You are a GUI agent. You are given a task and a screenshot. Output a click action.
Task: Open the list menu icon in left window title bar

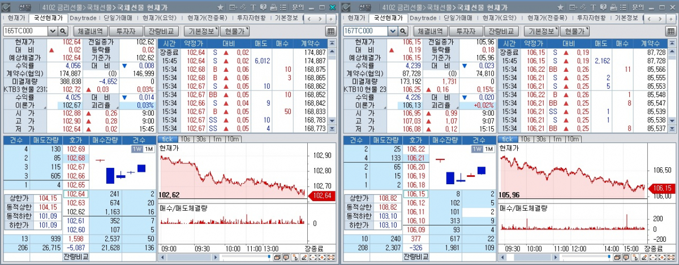(x=283, y=7)
